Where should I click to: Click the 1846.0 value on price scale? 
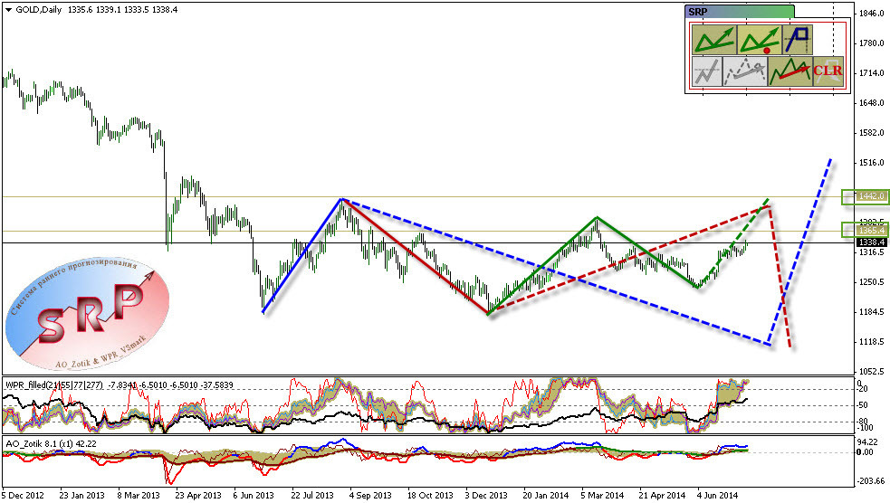[872, 14]
